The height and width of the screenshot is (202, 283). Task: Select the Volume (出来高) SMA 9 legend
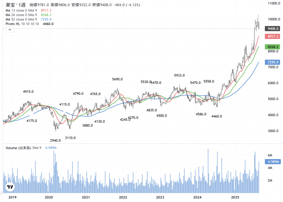23,148
